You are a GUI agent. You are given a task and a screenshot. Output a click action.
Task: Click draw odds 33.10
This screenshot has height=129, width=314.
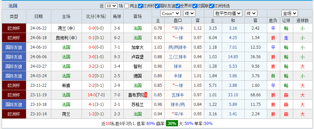[233, 95]
